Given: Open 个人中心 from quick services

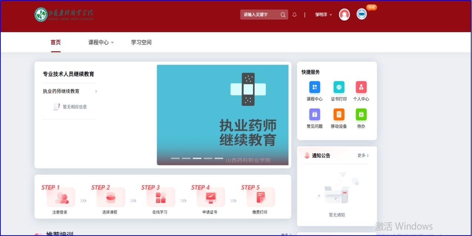Looking at the screenshot, I should pos(361,88).
